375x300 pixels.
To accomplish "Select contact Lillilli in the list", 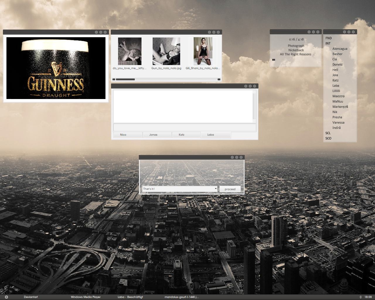I will click(336, 91).
